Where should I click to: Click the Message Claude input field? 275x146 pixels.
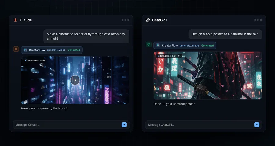point(71,125)
